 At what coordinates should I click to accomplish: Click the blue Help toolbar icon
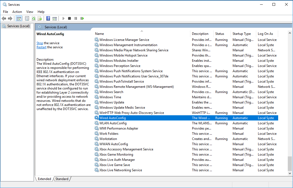pos(48,18)
